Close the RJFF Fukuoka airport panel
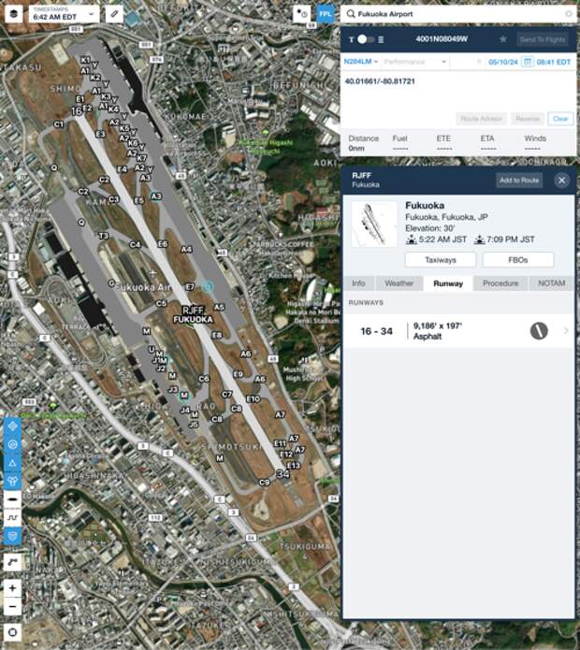This screenshot has width=580, height=650. (562, 181)
